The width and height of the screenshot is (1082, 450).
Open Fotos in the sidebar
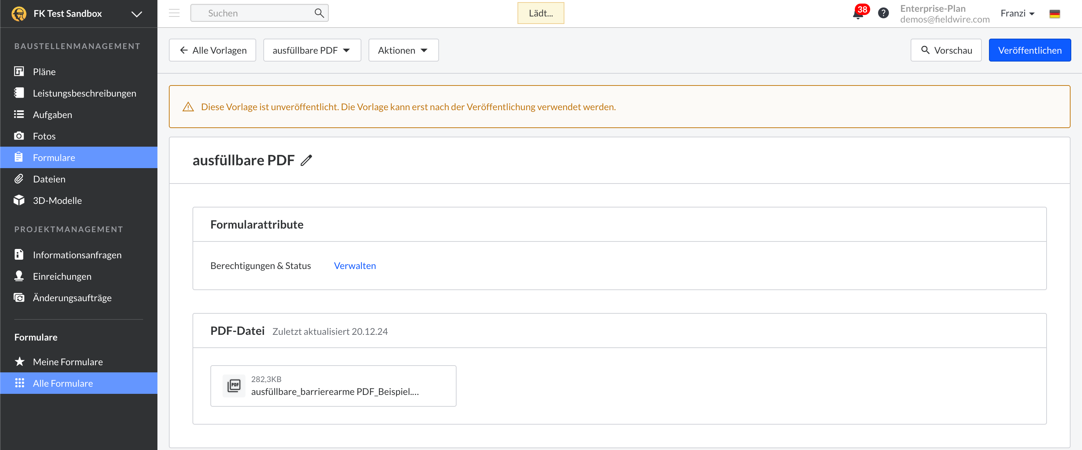[79, 136]
